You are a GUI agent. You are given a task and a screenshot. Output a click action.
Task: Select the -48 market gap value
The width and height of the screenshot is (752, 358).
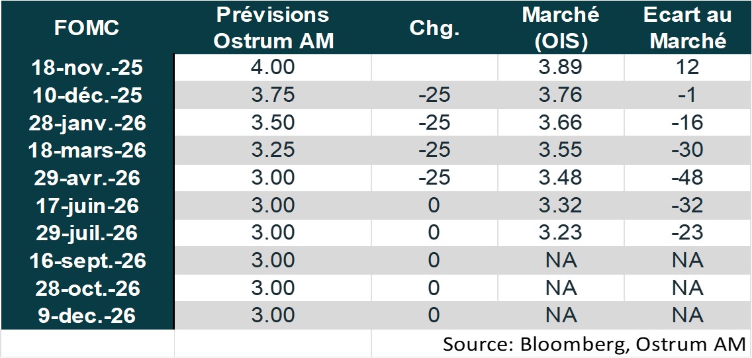688,178
